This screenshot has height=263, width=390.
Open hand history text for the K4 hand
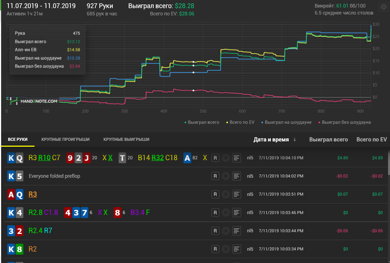236,212
